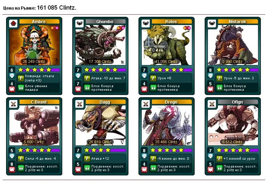Click the red damage icon on Oflgn card
Viewport: 268px width, 184px height.
[x=210, y=169]
